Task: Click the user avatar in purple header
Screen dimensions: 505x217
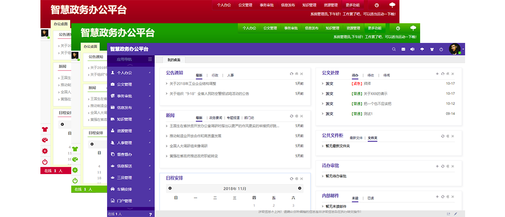Action: click(454, 49)
